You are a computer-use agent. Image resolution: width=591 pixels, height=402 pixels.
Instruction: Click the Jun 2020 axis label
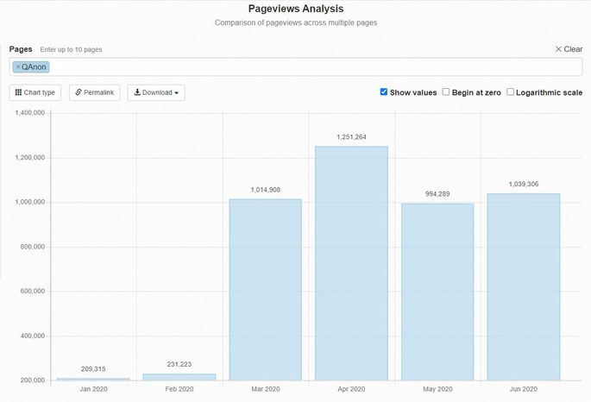pos(524,389)
